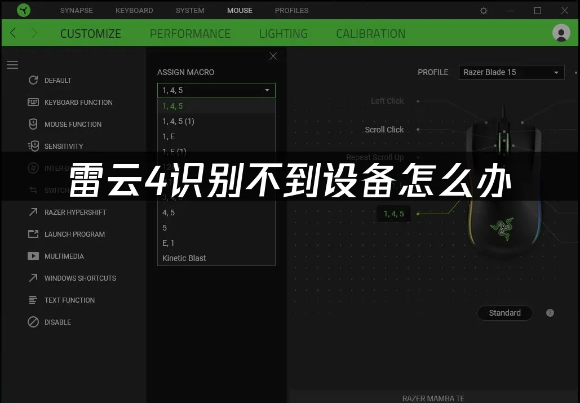Select the Default reset option
The height and width of the screenshot is (403, 580).
point(50,80)
